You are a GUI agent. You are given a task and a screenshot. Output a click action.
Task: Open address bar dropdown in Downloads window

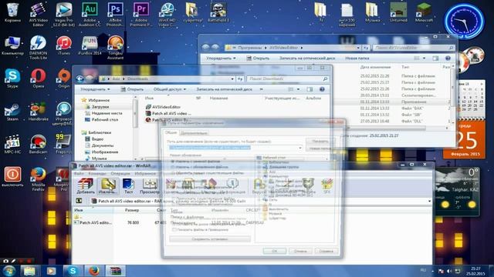(x=232, y=78)
